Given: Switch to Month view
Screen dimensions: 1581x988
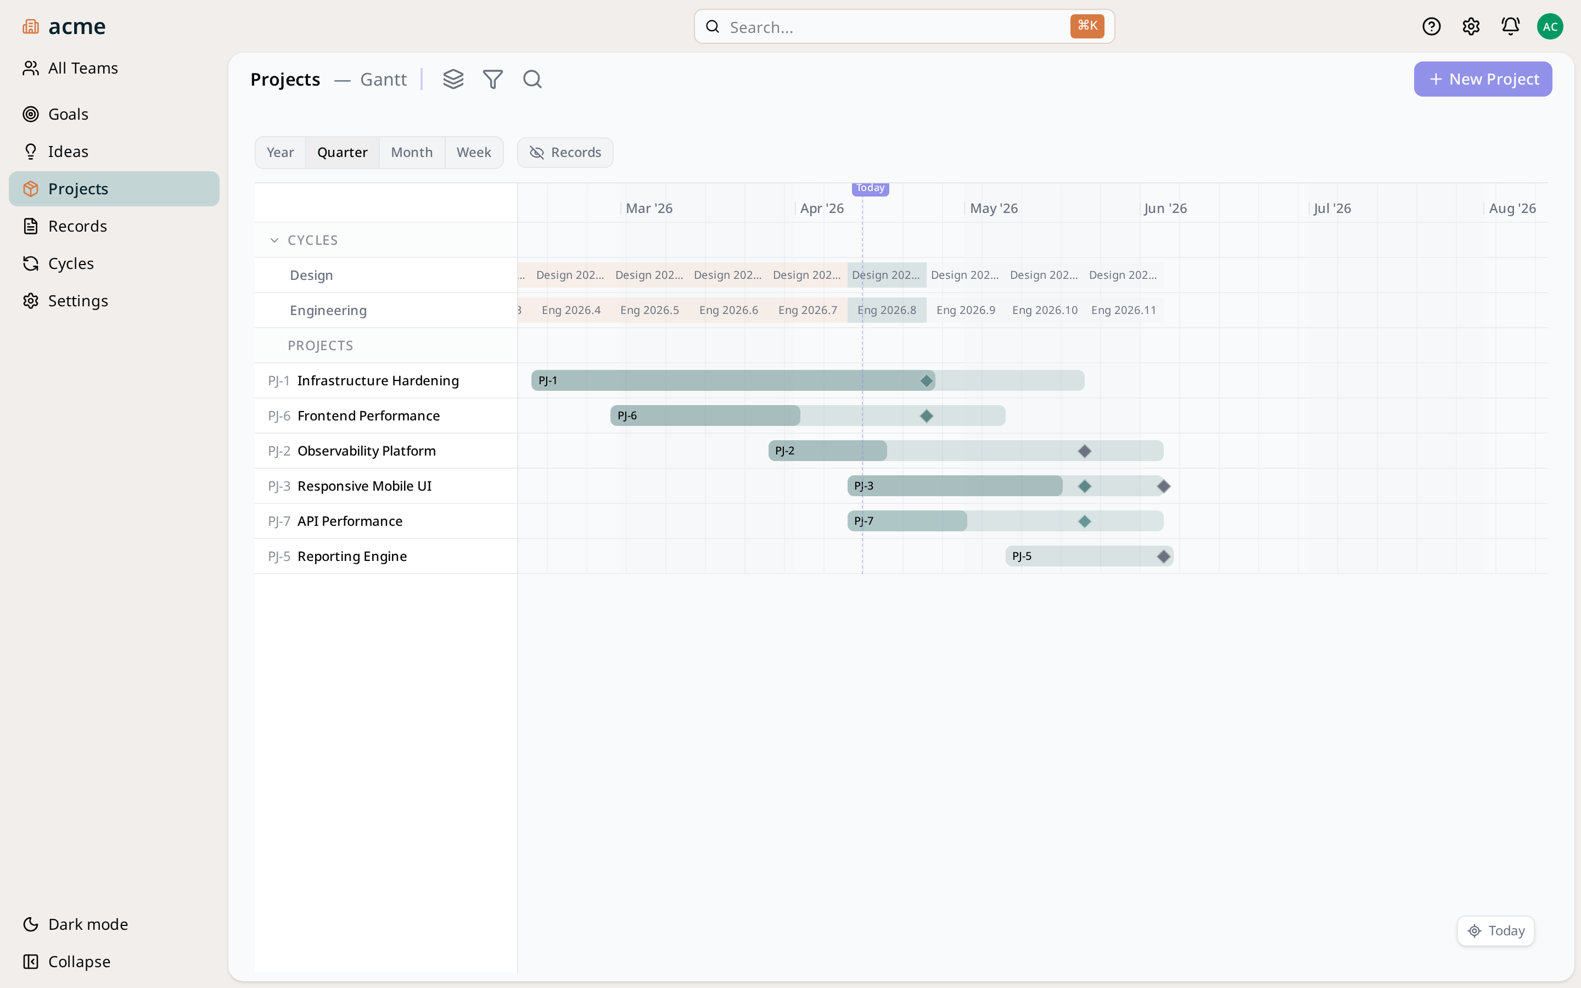Looking at the screenshot, I should coord(412,151).
